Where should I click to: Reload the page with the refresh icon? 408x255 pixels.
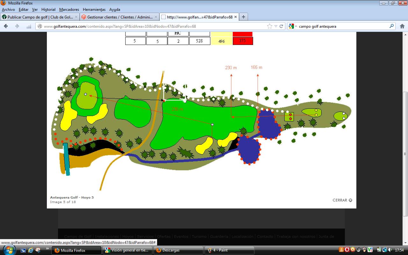tap(281, 26)
